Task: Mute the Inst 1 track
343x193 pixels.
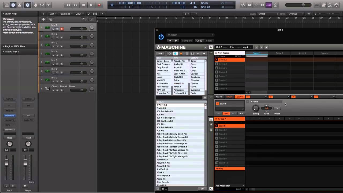Action: (53, 29)
